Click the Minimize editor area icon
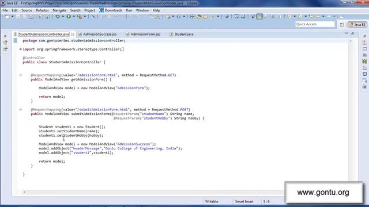369x207 pixels. point(346,33)
